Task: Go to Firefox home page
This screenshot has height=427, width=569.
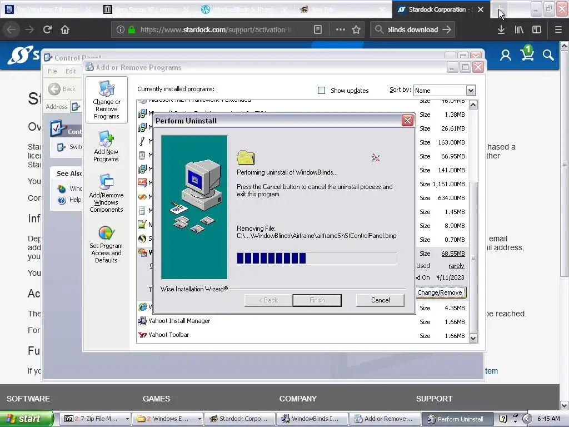Action: coord(65,29)
